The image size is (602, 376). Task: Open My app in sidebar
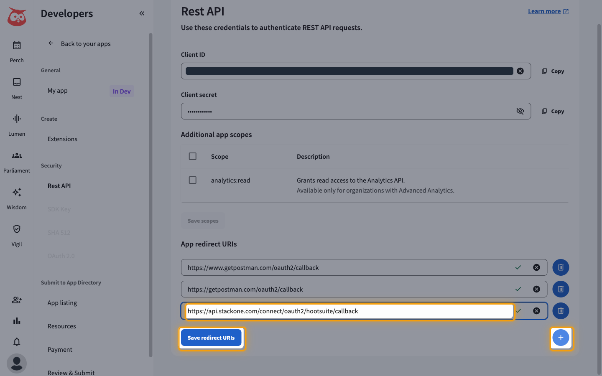(58, 91)
